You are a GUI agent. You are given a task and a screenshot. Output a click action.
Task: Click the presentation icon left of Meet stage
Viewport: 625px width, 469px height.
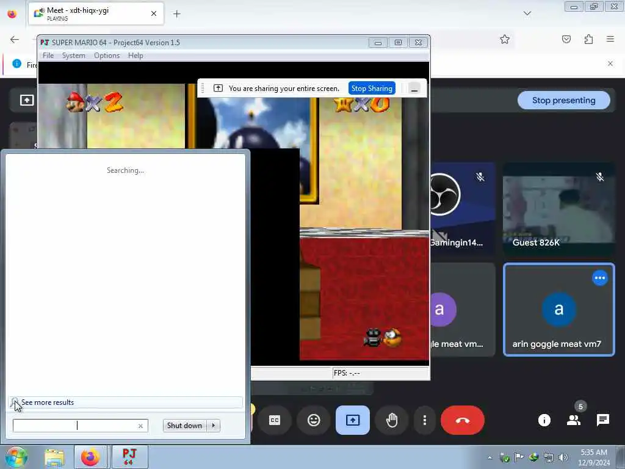coord(27,100)
